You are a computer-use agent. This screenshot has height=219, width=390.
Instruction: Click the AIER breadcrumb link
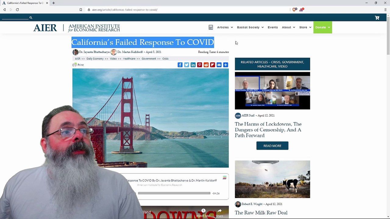(78, 59)
